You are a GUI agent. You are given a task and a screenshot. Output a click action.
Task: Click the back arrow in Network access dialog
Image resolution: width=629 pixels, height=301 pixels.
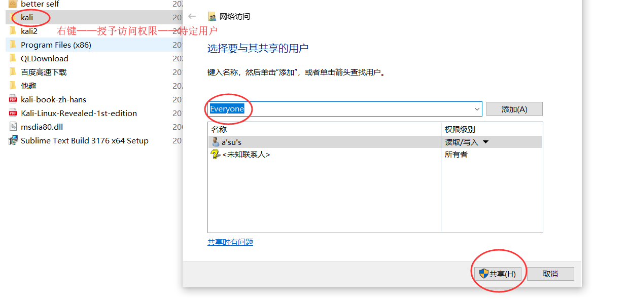click(x=192, y=16)
